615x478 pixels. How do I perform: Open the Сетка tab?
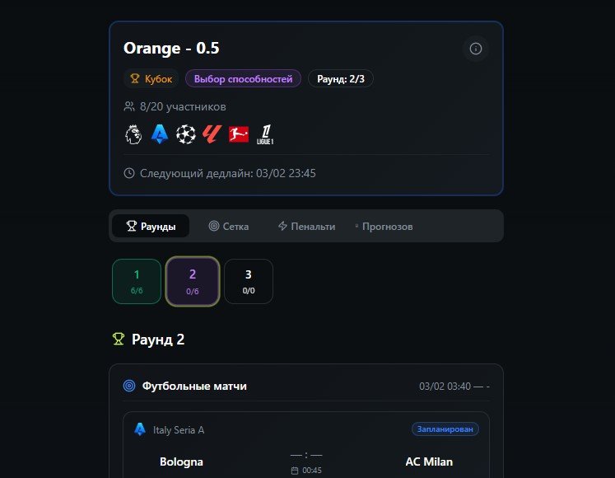228,226
